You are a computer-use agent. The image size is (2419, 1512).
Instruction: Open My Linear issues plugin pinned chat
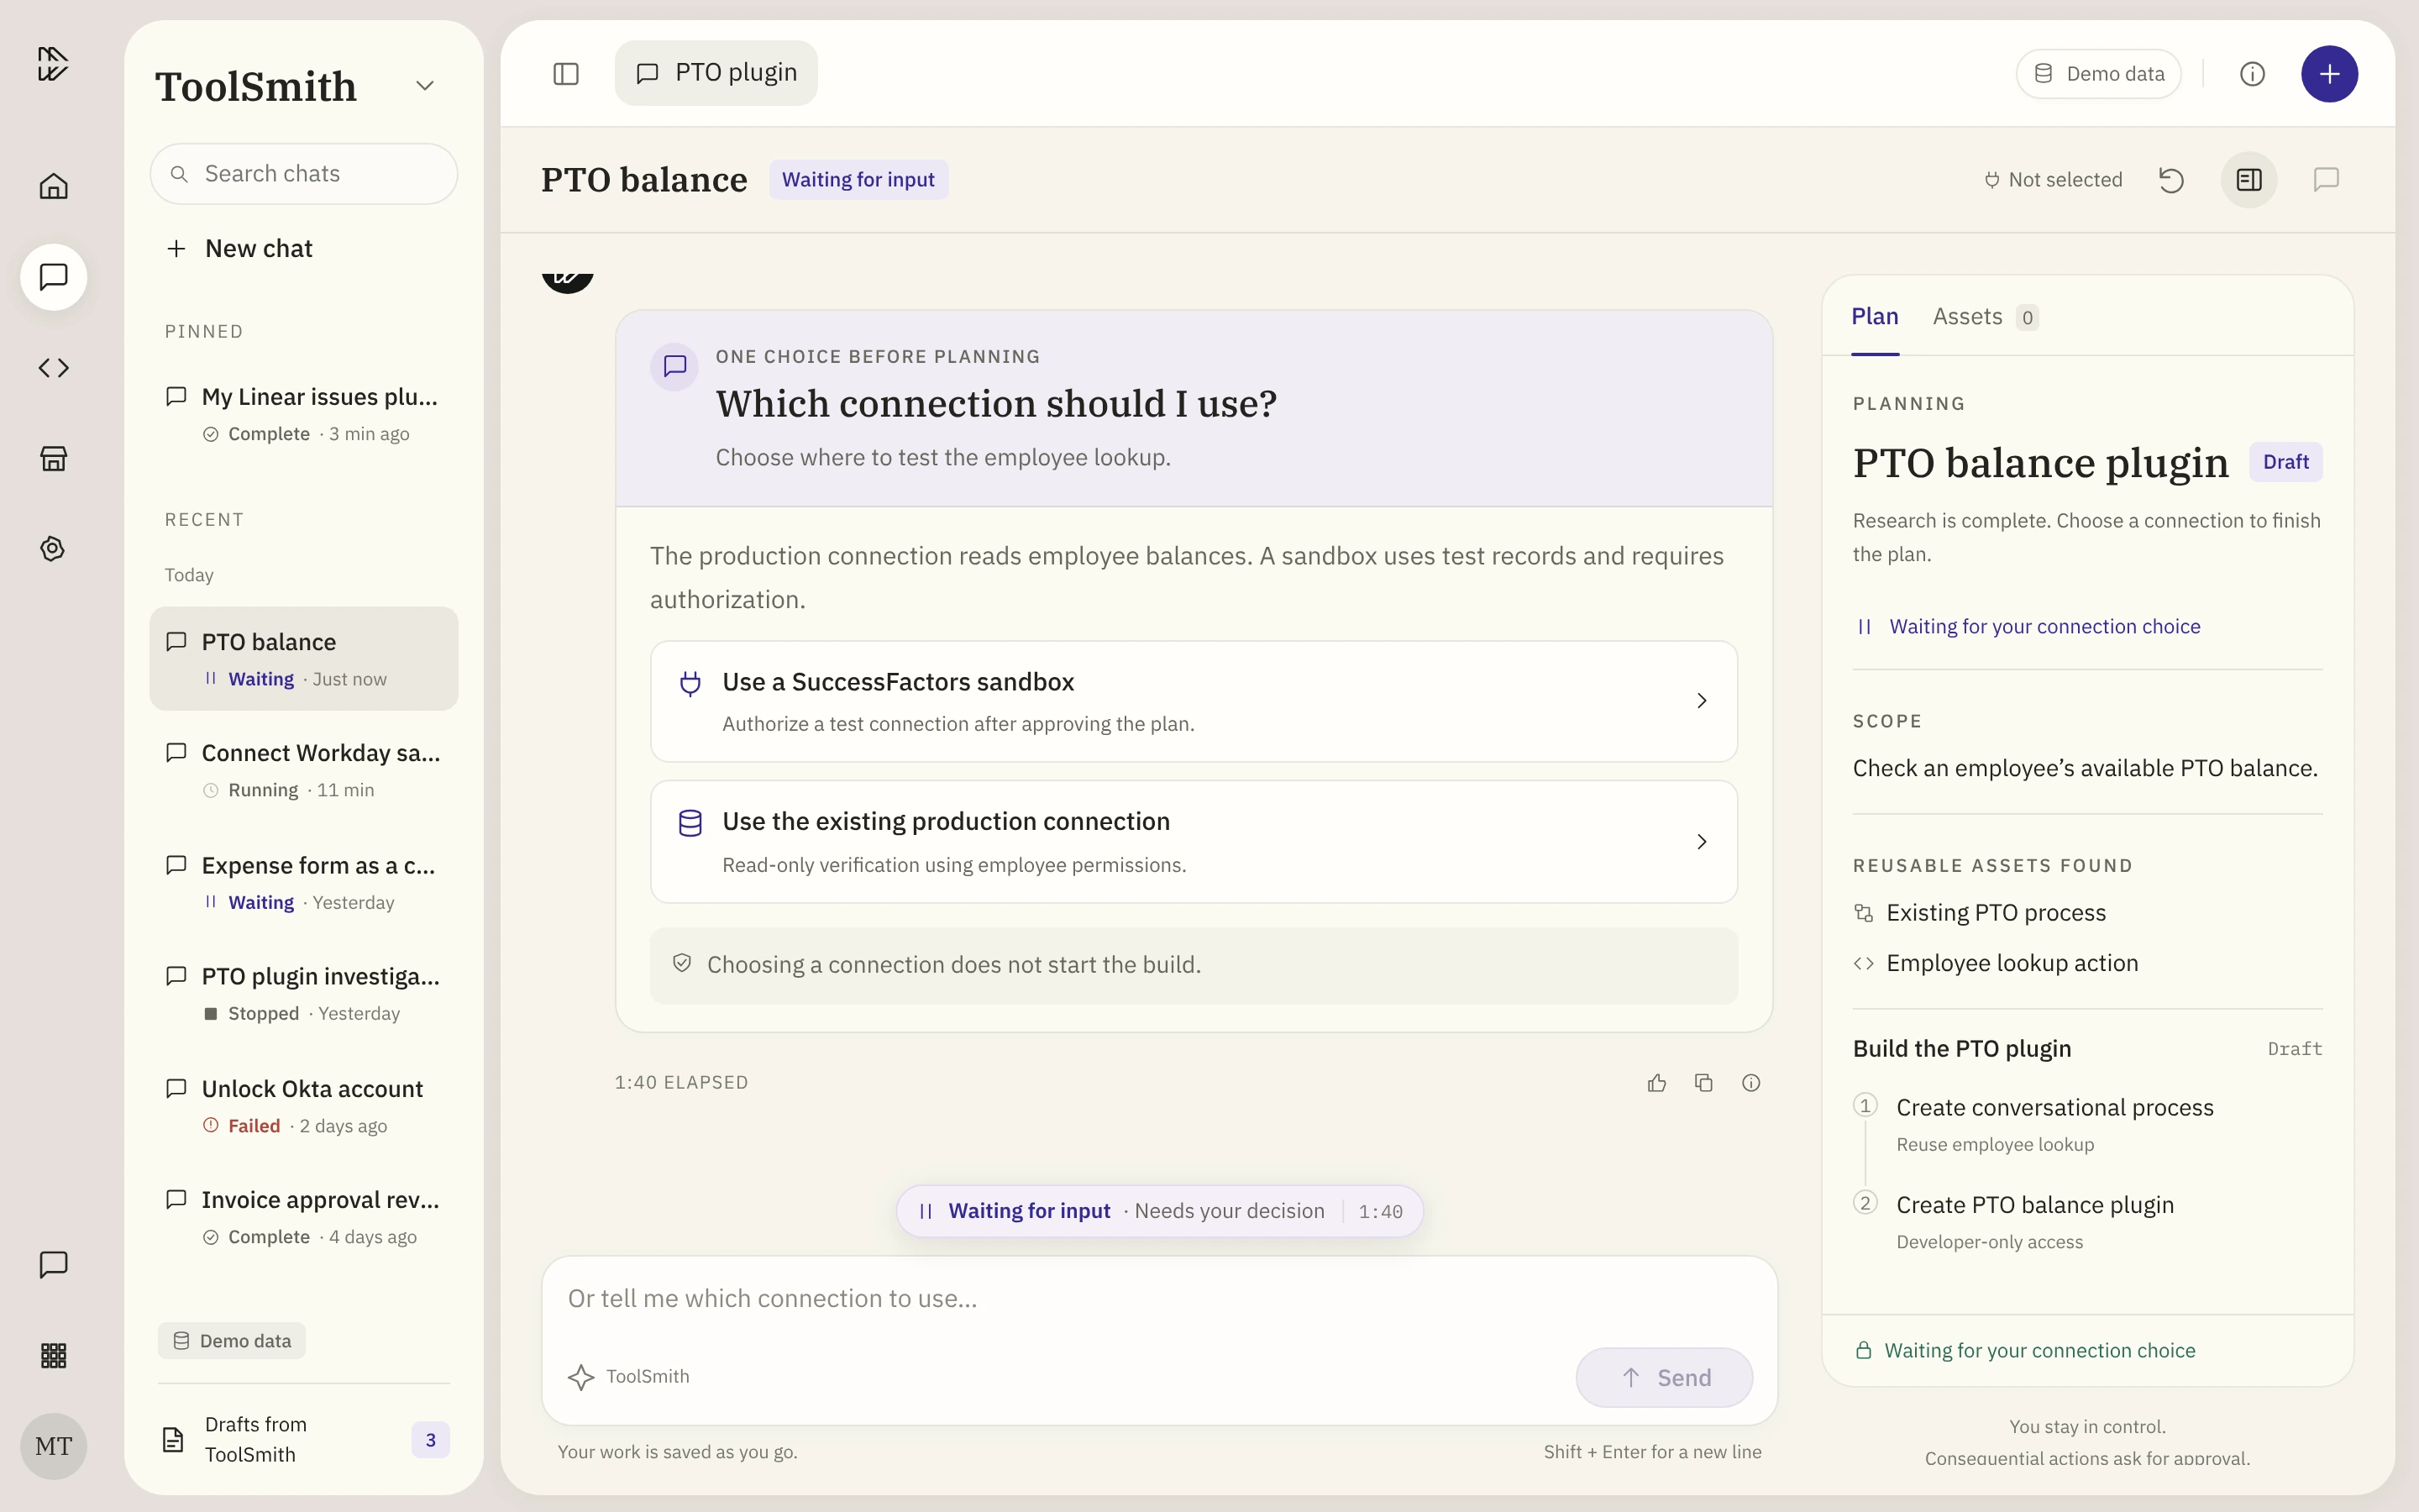(x=304, y=414)
